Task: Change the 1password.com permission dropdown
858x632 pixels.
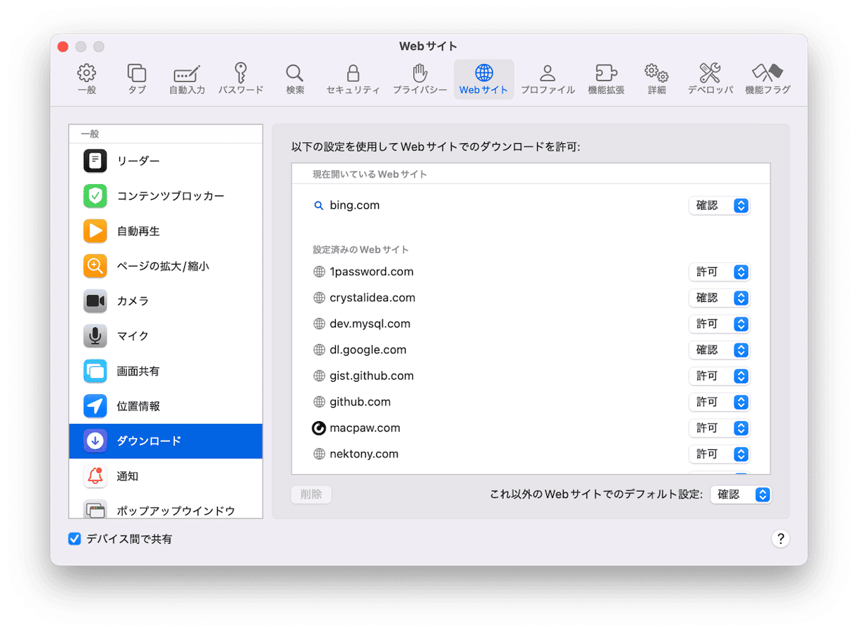Action: pos(719,272)
